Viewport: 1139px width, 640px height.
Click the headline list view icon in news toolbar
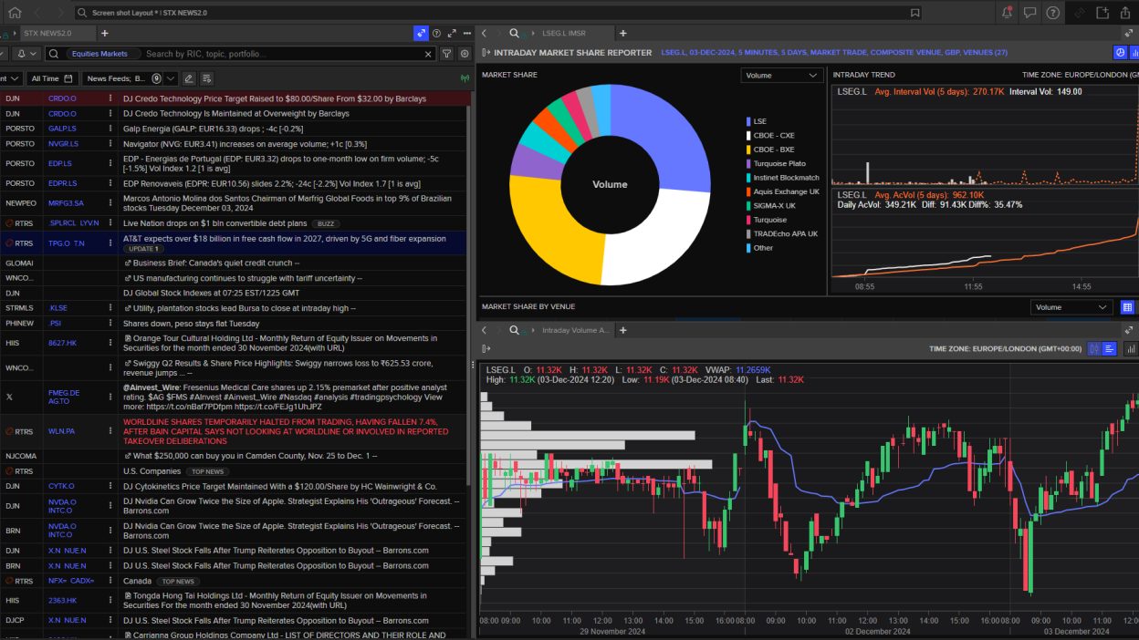coord(206,78)
